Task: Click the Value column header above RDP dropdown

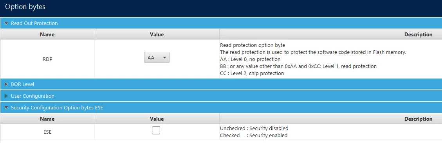Action: [x=157, y=35]
